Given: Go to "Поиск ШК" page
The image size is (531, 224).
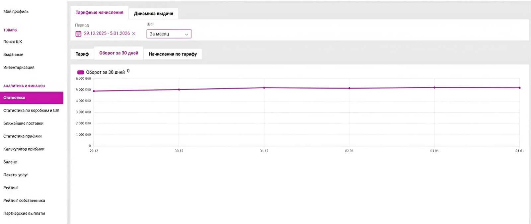Looking at the screenshot, I should coord(13,42).
